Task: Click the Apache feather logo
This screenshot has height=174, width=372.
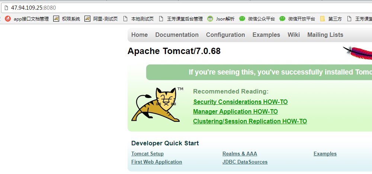Action: 357,53
